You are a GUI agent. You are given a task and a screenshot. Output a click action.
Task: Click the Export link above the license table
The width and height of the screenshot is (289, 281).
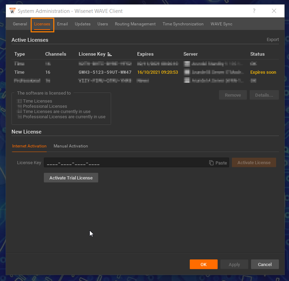tap(273, 40)
